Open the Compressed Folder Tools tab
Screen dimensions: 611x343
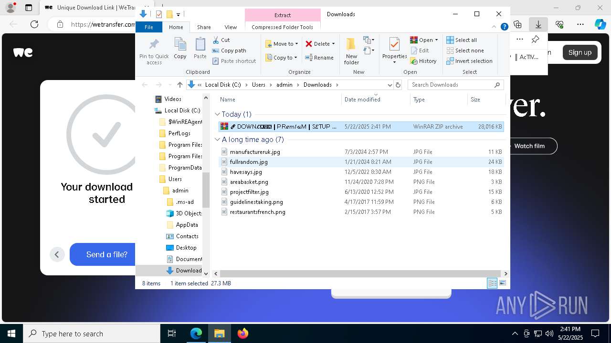(283, 27)
